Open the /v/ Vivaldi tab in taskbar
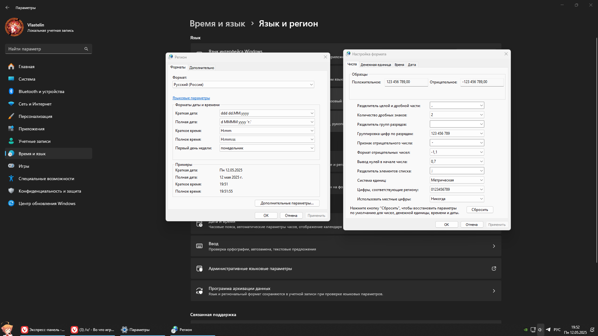 point(93,330)
